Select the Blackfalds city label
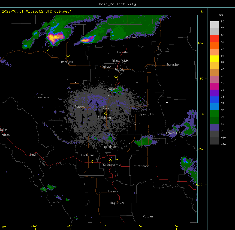The height and width of the screenshot is (230, 235). point(120,61)
